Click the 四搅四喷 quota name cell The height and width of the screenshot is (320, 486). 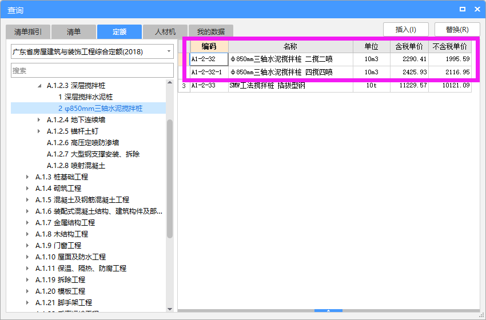click(x=290, y=72)
